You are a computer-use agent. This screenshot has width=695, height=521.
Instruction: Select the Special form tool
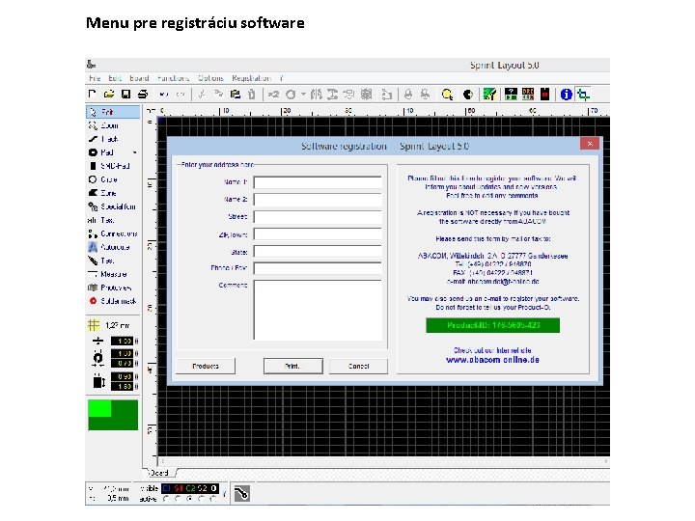click(x=113, y=206)
